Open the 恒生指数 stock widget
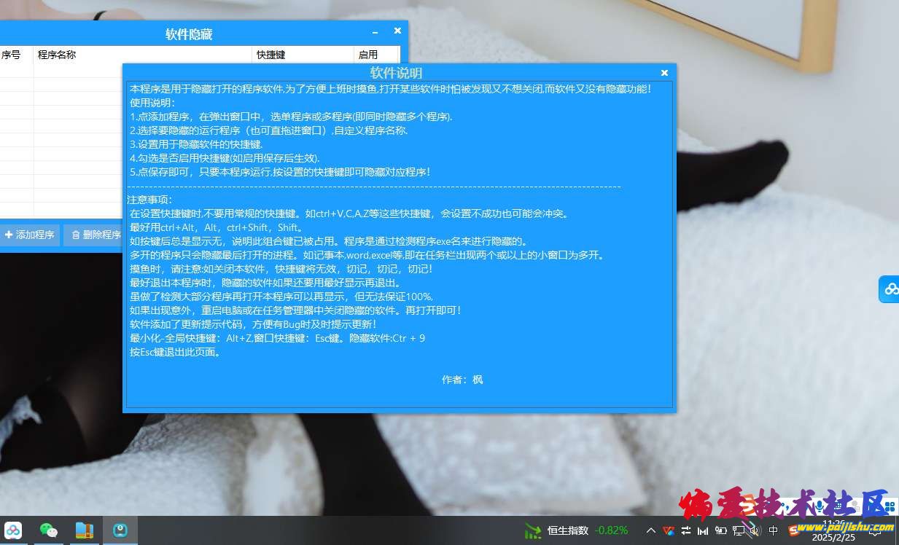Screen dimensions: 899x545 pos(576,530)
